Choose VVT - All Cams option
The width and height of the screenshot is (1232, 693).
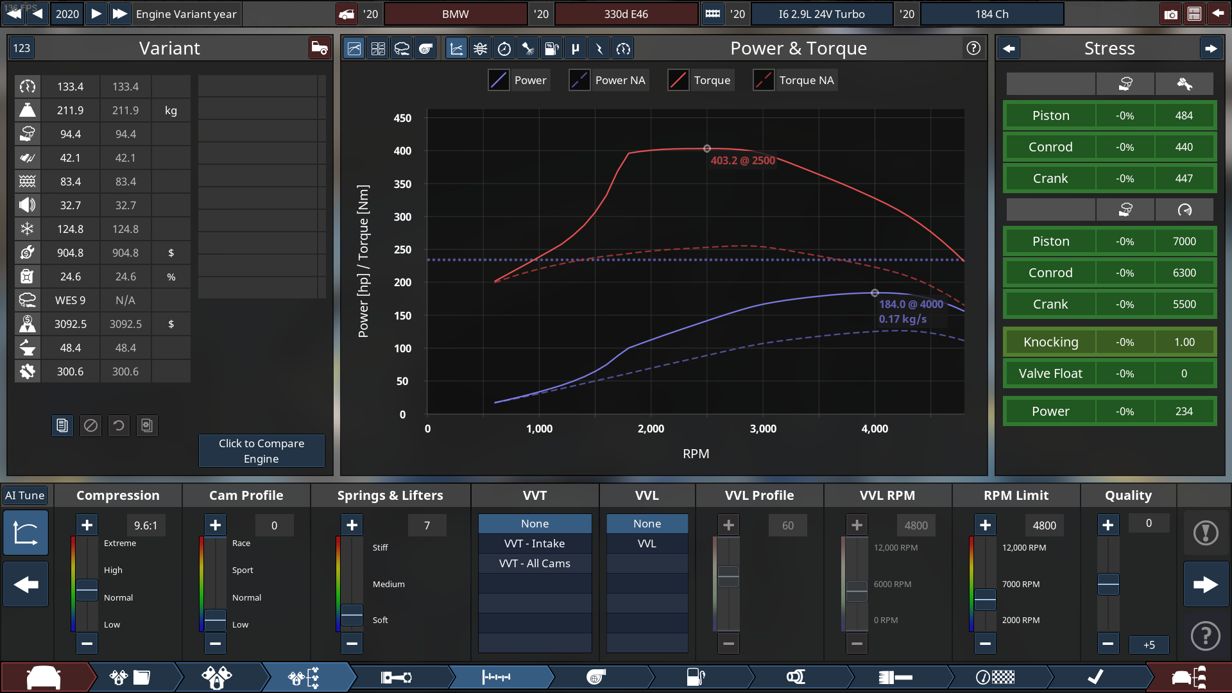click(x=535, y=563)
